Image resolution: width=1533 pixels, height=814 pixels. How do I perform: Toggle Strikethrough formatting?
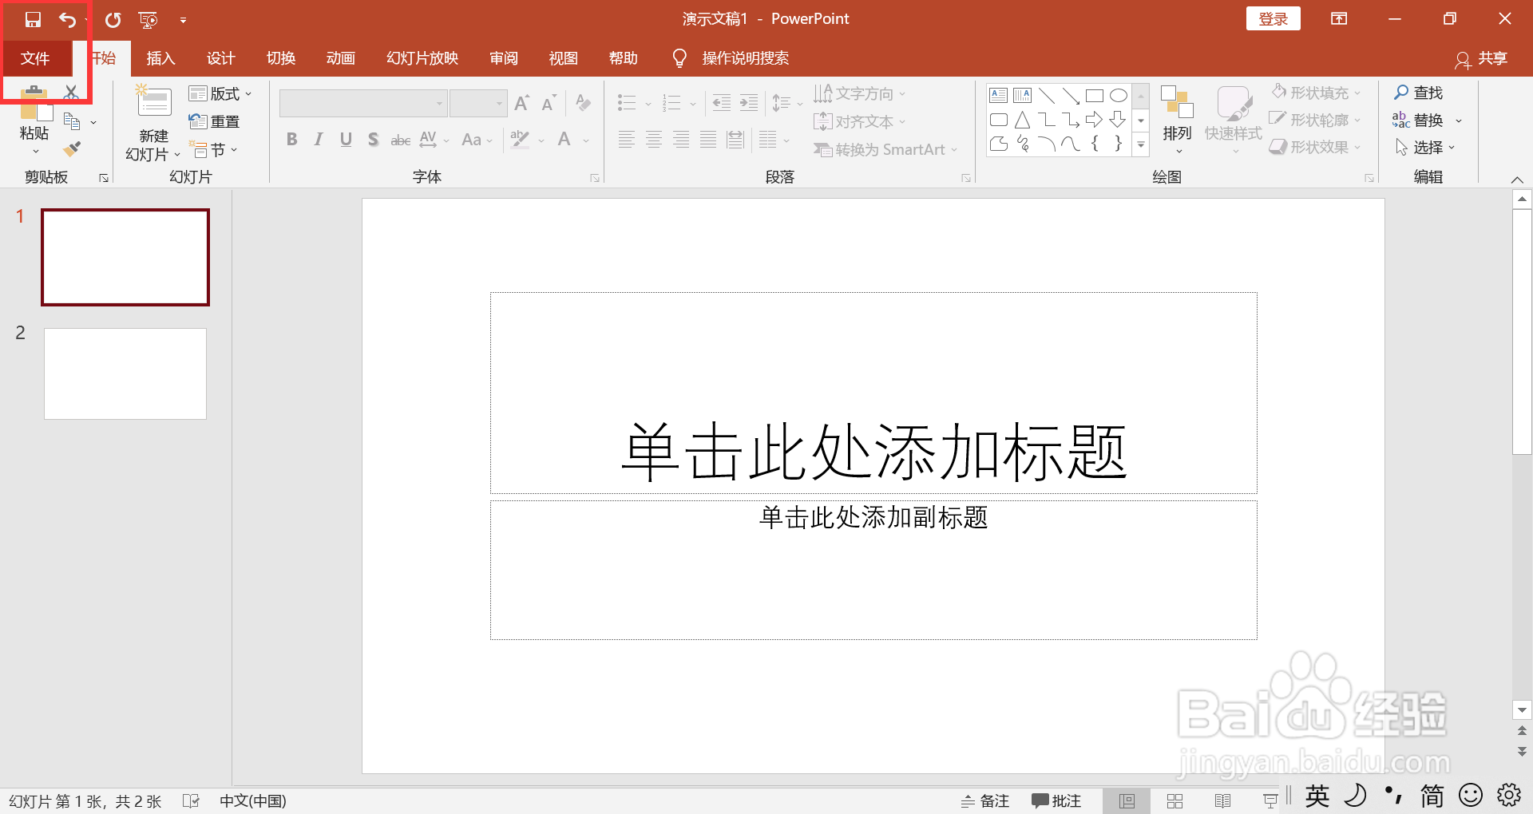[x=400, y=140]
